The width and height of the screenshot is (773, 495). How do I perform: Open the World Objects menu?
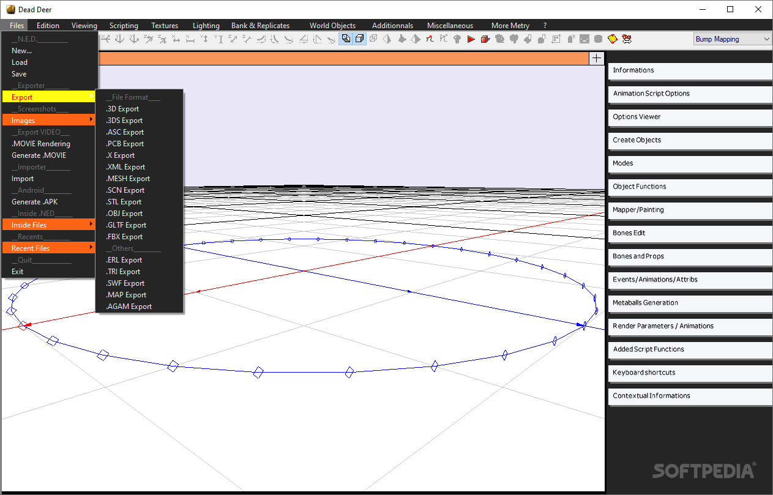332,25
